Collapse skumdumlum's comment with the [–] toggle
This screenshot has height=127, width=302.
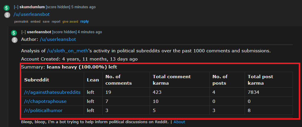click(x=16, y=7)
